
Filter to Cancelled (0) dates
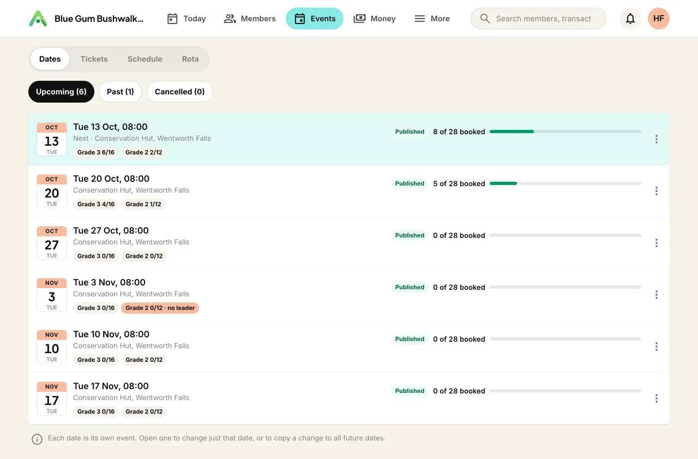180,92
